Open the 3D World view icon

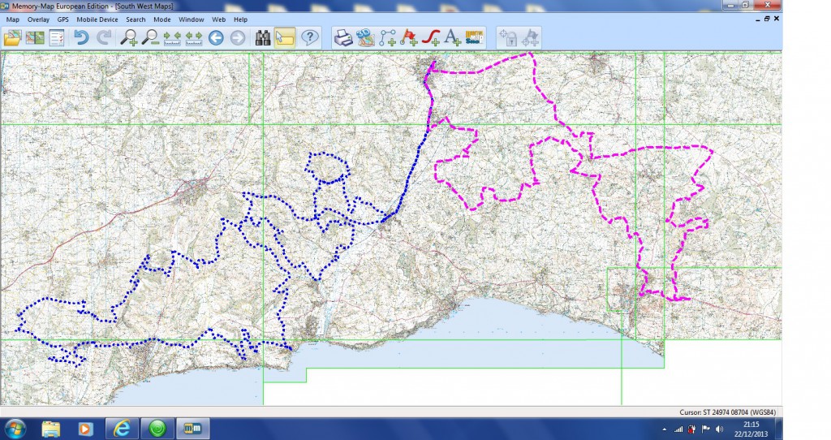(365, 37)
